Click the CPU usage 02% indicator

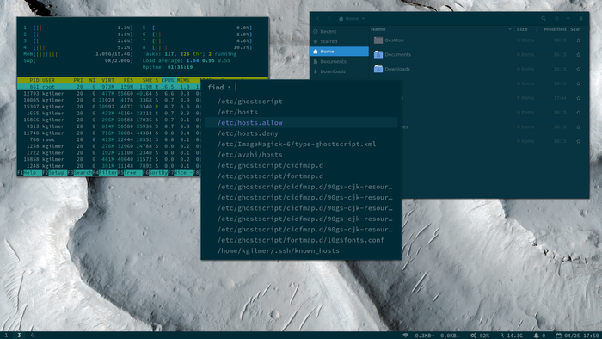pyautogui.click(x=480, y=336)
